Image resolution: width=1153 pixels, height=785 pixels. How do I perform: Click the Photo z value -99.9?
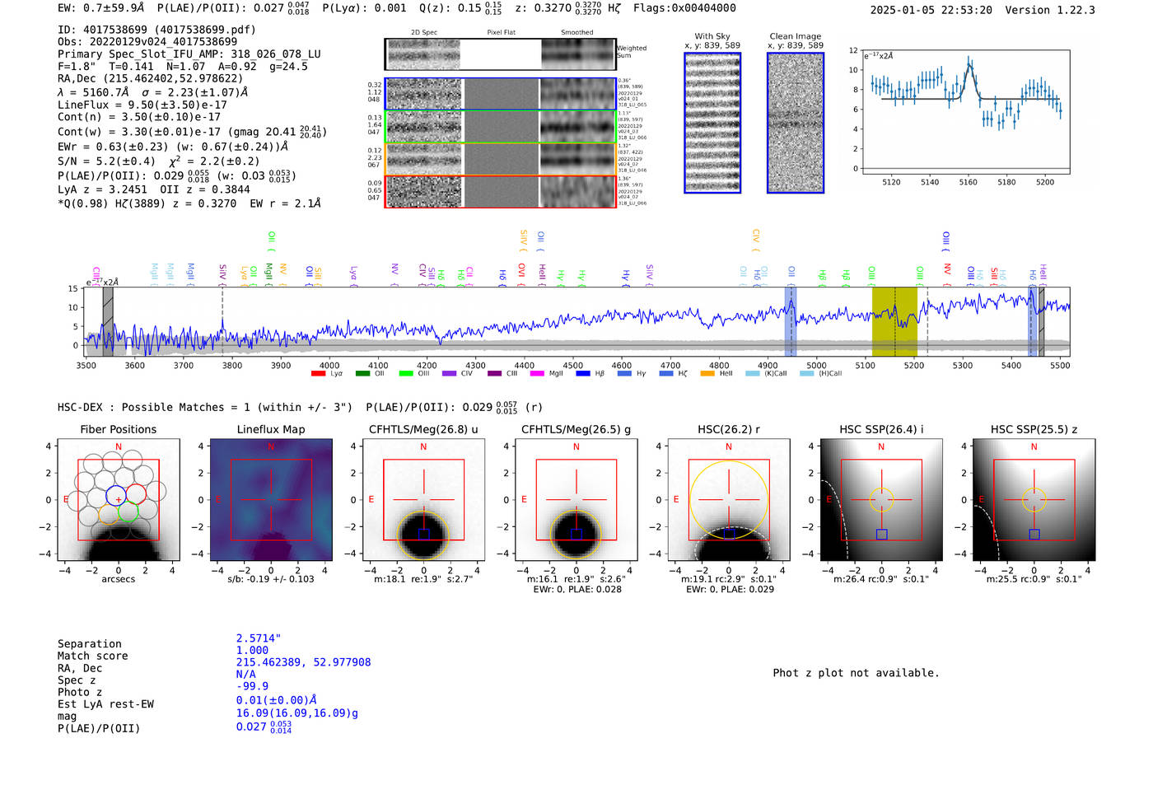coord(252,686)
